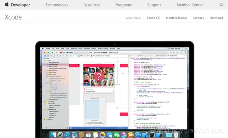Open Safari from the Dock
This screenshot has width=228, height=138.
click(67, 135)
